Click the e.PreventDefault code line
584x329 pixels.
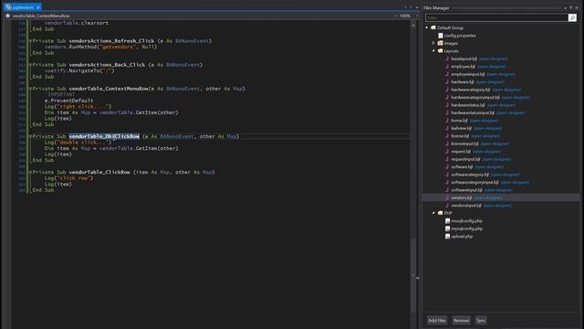click(x=69, y=101)
